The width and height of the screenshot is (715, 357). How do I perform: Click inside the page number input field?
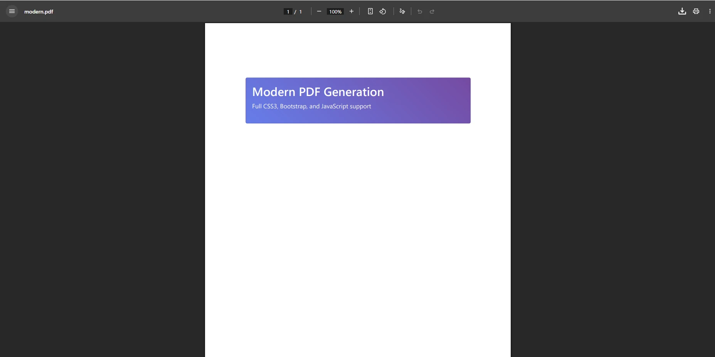point(288,12)
